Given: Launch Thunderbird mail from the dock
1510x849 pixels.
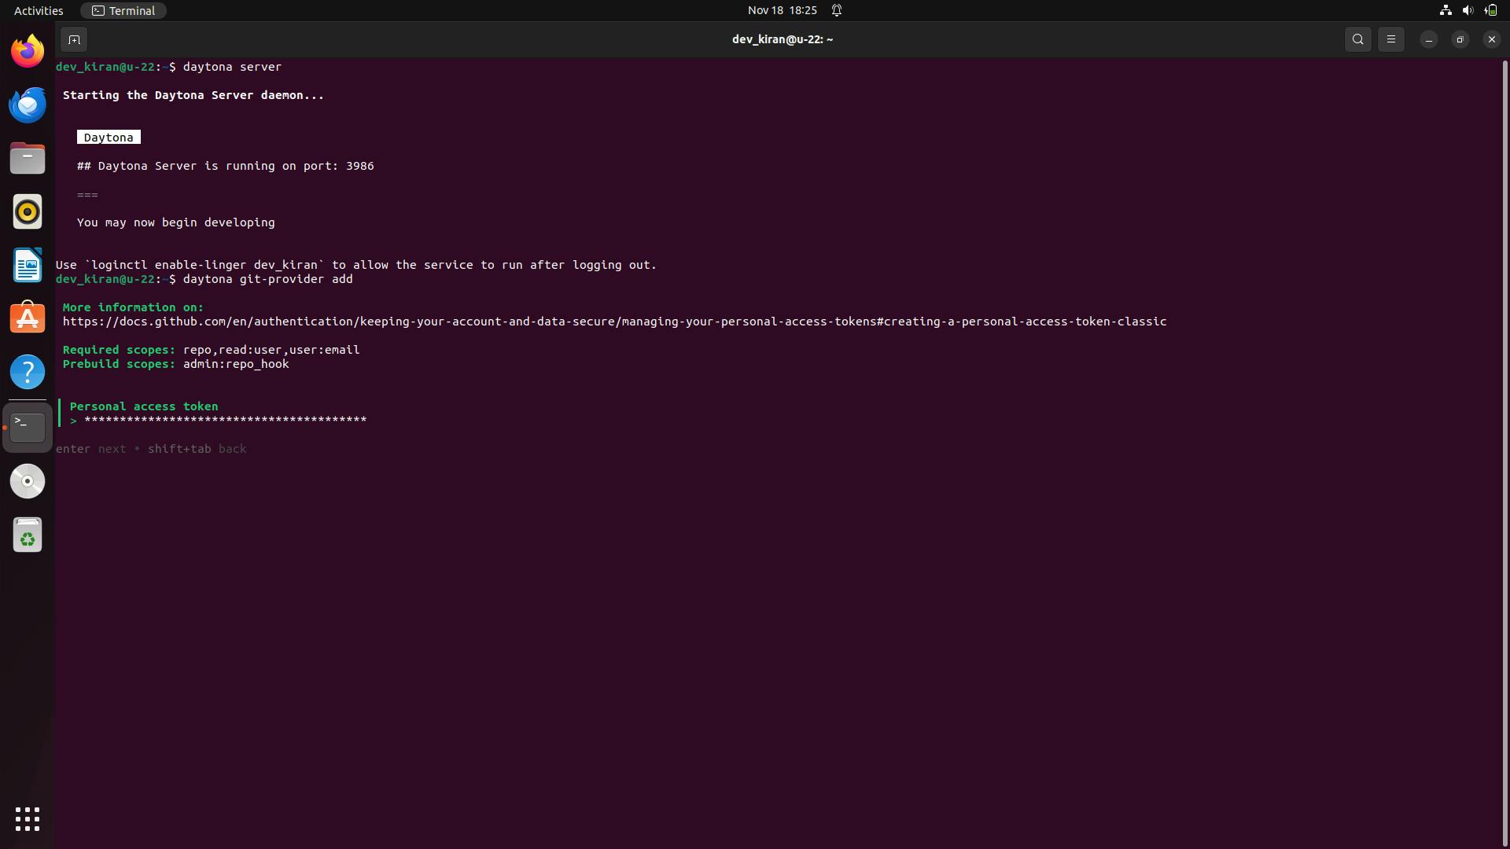Looking at the screenshot, I should point(28,105).
